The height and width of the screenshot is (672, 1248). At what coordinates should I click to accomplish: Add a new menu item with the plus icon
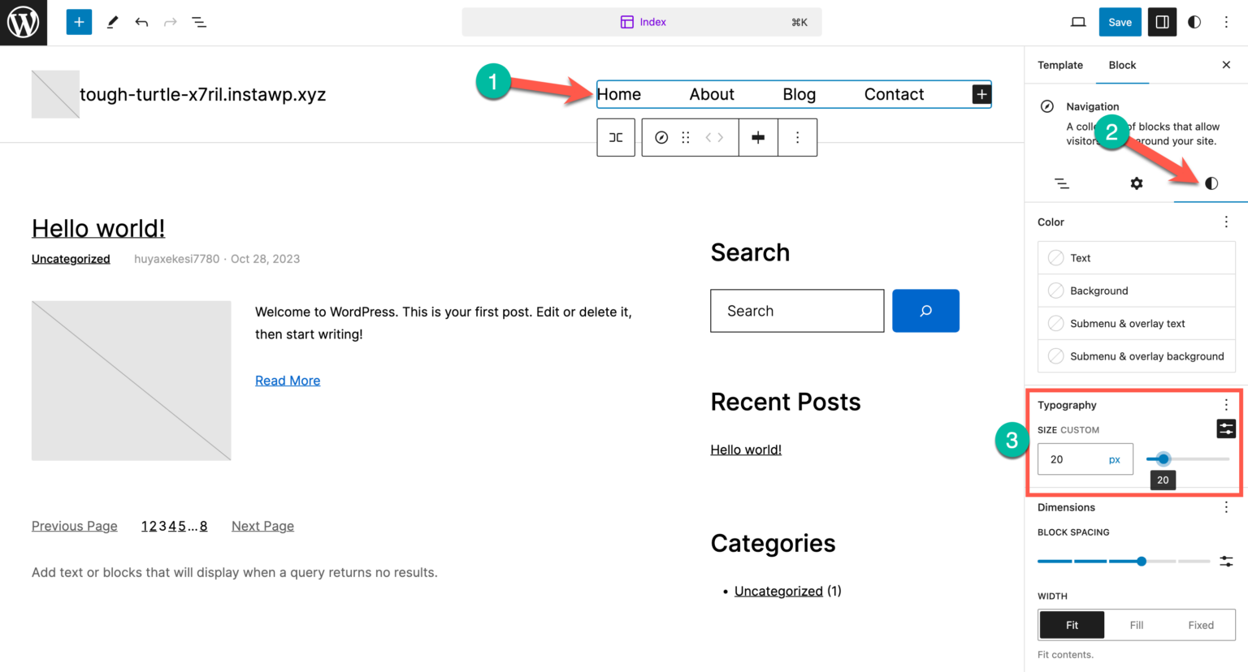(x=981, y=94)
